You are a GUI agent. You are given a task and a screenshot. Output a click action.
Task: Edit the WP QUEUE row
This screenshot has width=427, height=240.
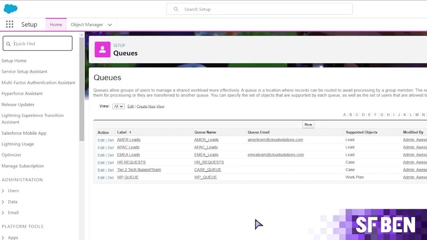coord(101,178)
